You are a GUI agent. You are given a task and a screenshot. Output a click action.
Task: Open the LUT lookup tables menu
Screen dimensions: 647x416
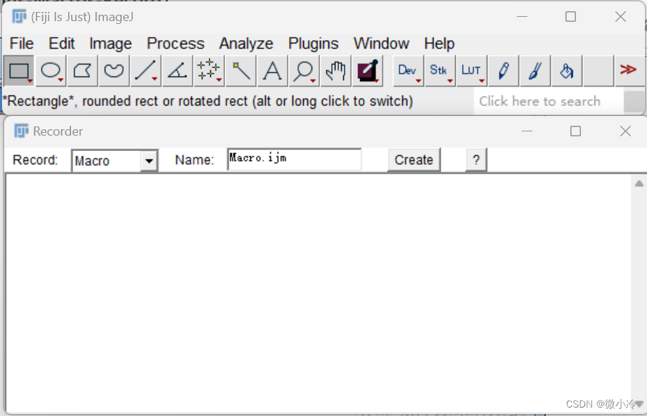(472, 70)
